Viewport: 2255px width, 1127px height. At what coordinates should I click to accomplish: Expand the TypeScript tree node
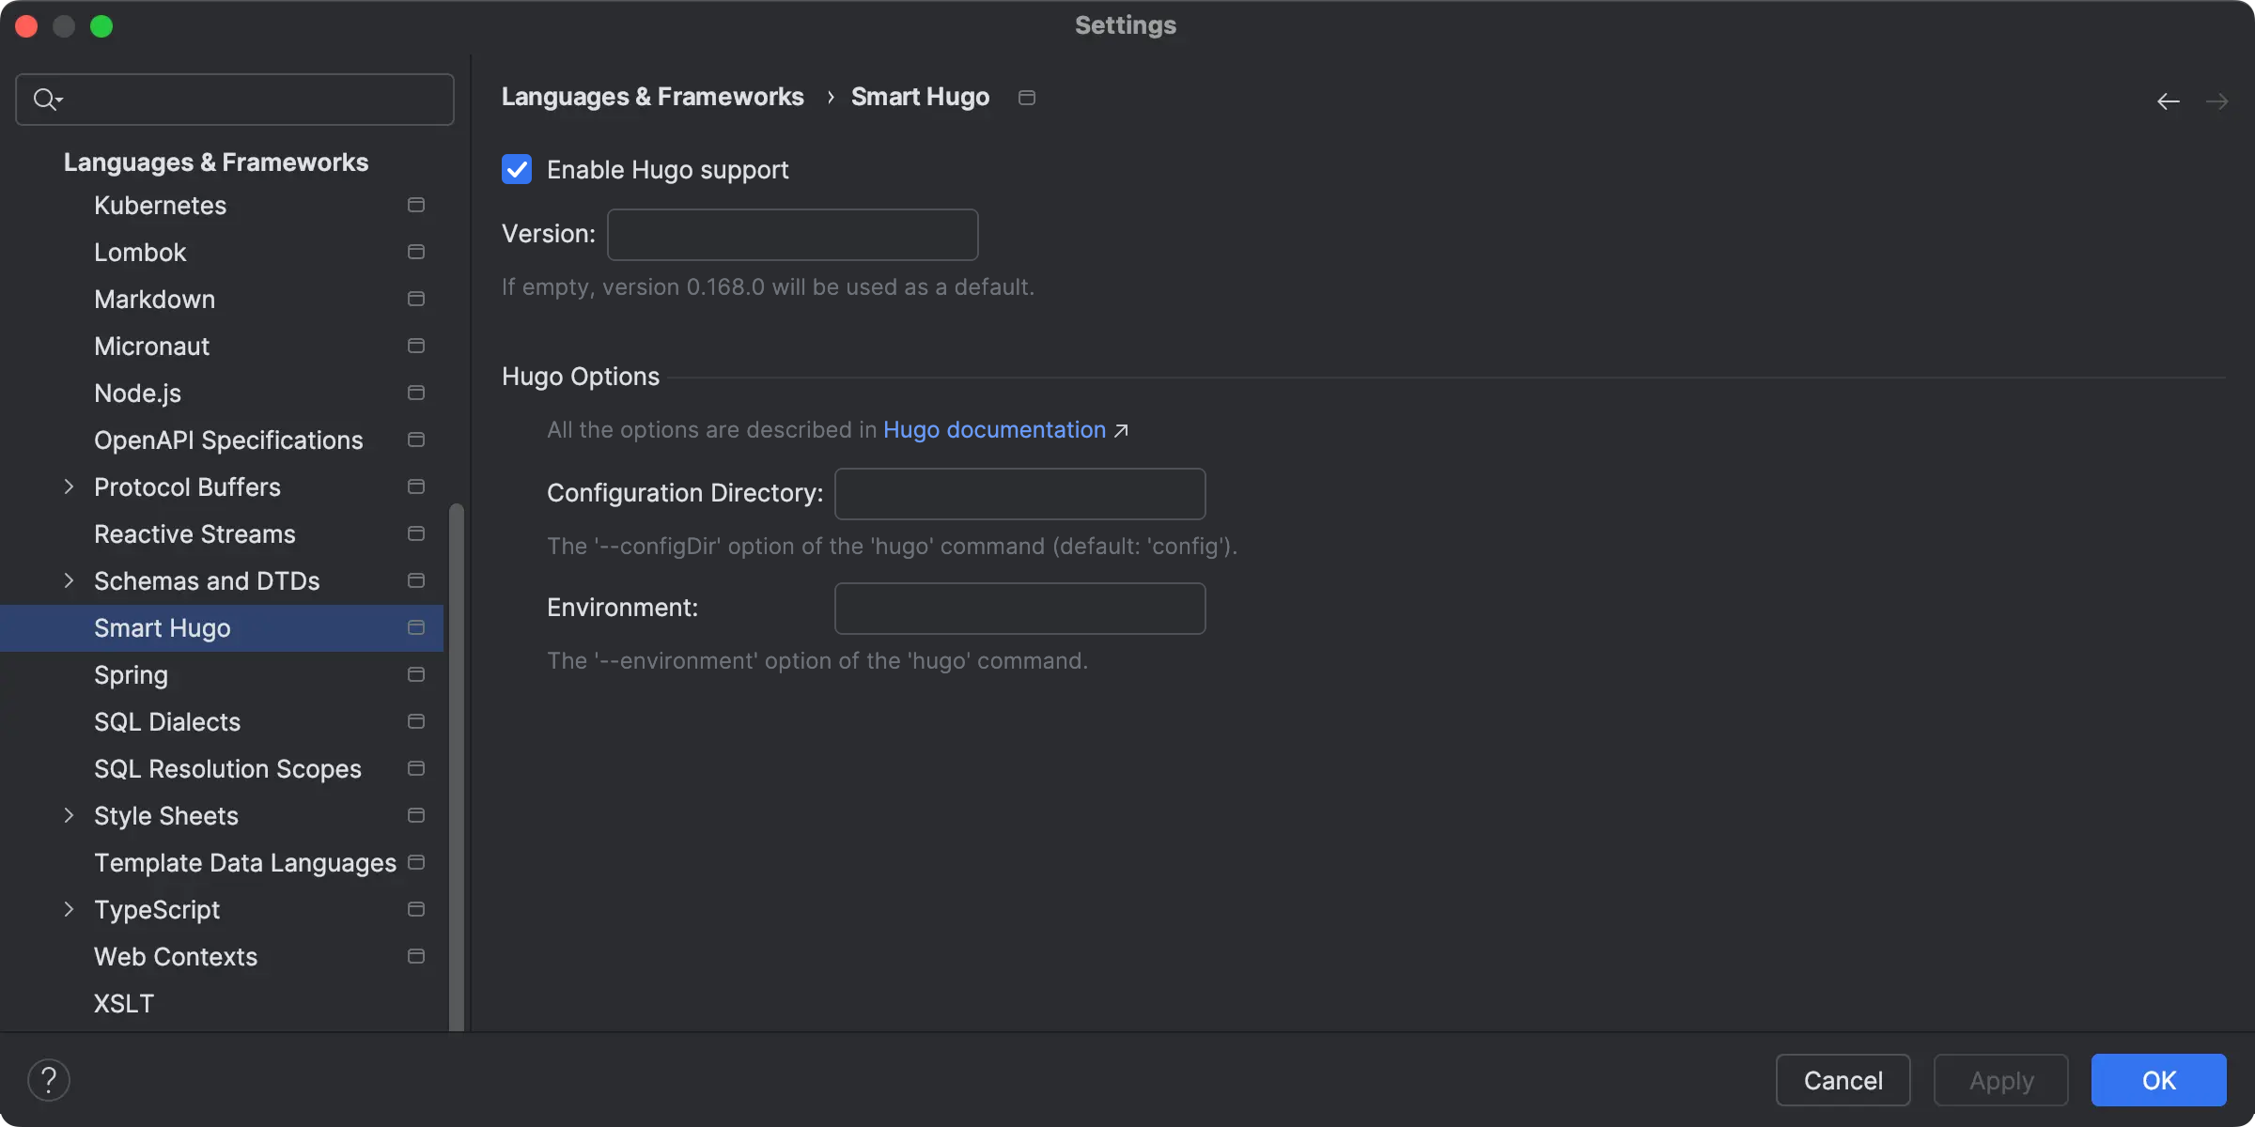coord(69,909)
